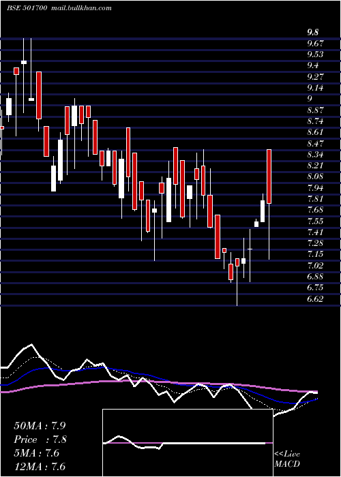
Task: Click the 6.88 price value
Action: tap(315, 277)
